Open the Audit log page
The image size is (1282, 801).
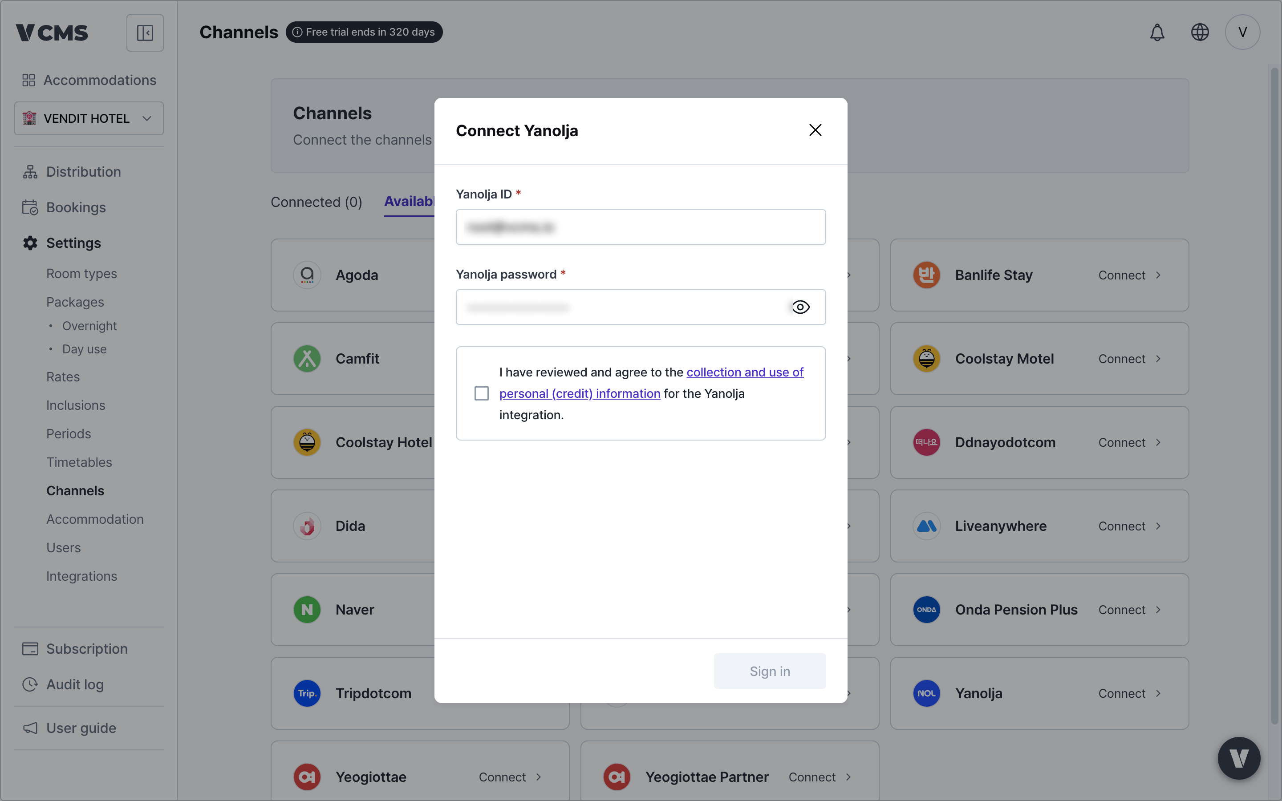[x=63, y=684]
